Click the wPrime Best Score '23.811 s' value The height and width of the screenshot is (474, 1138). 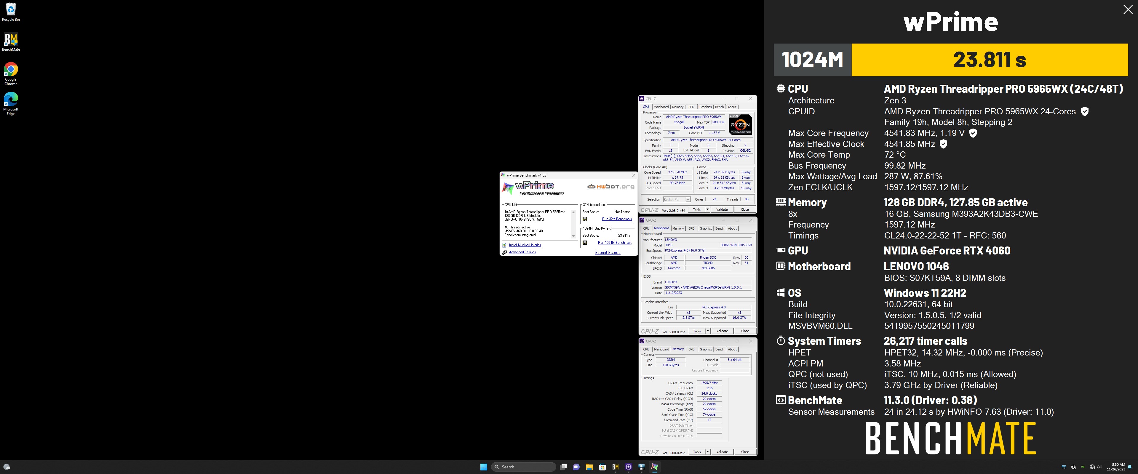coord(624,236)
